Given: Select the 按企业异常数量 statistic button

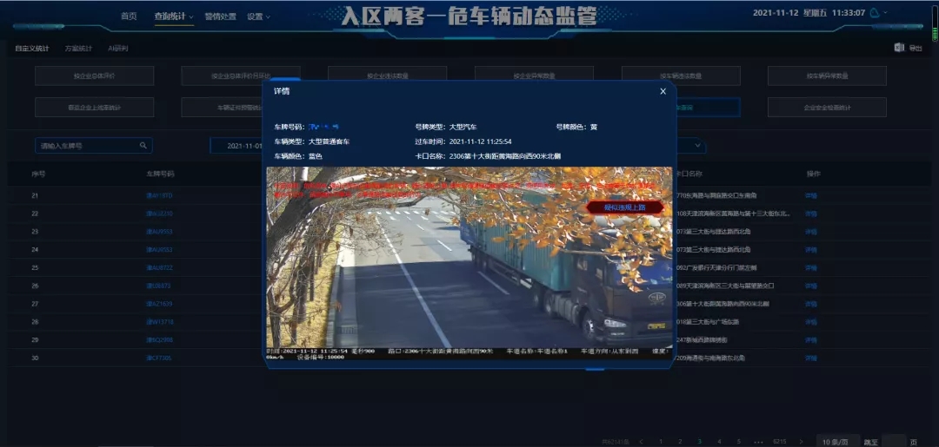Looking at the screenshot, I should point(534,76).
